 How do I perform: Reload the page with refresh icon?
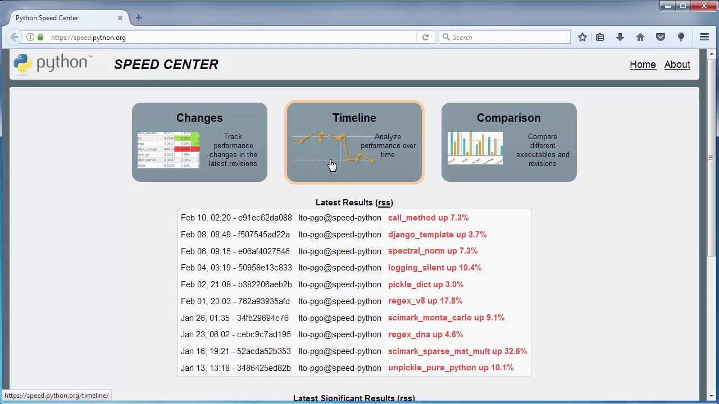point(425,38)
